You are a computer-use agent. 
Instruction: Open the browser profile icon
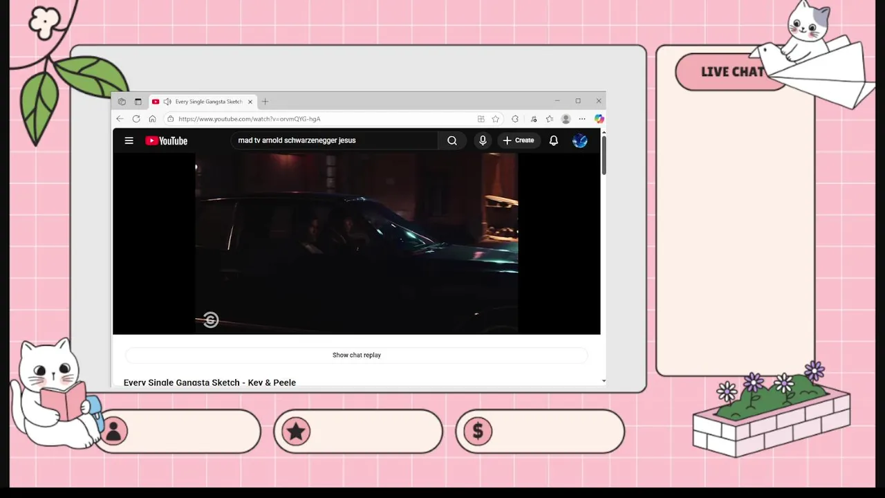tap(566, 119)
